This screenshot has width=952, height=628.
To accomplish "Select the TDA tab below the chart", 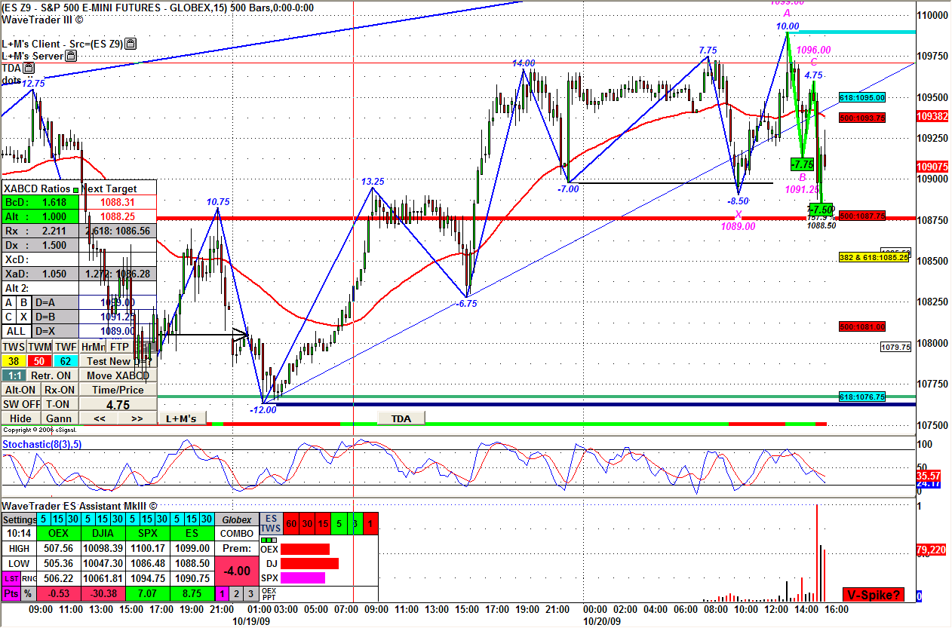I will pos(401,418).
